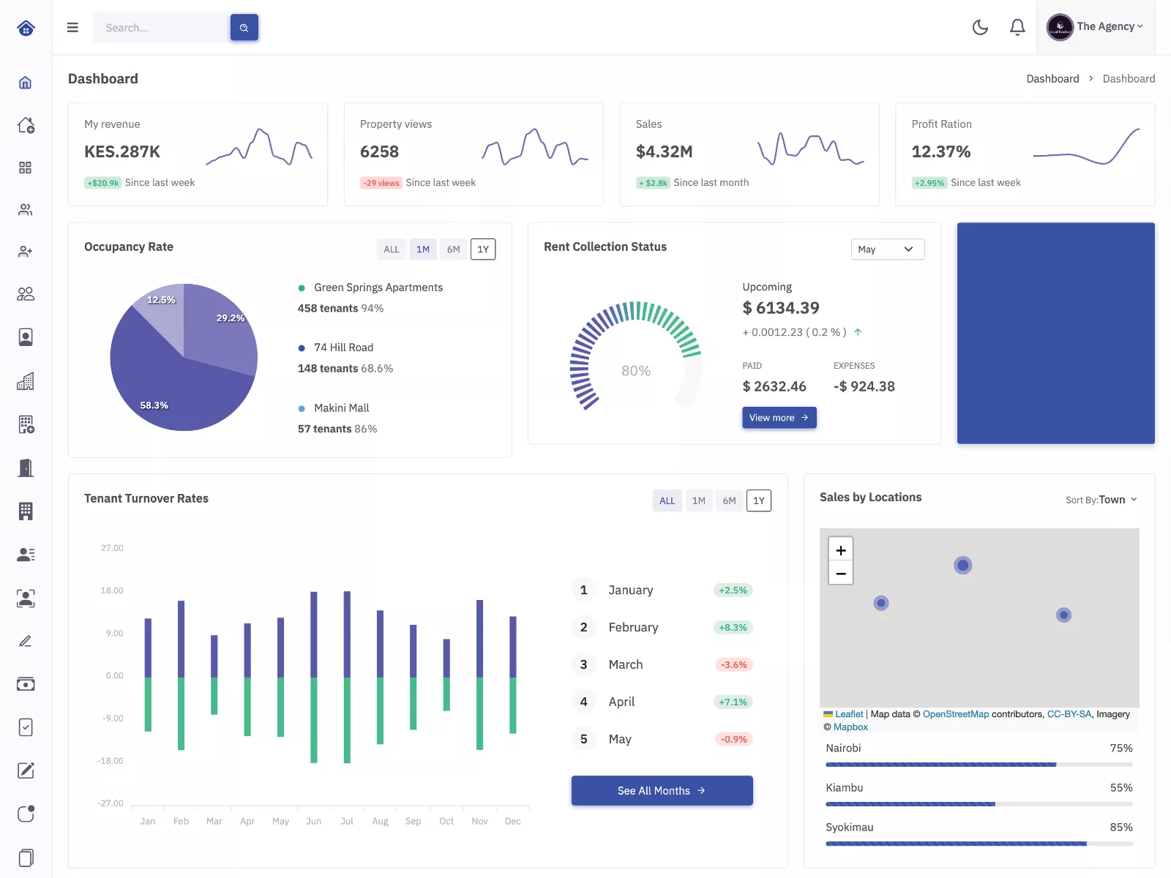1171x878 pixels.
Task: Open the framed-person scan sidebar icon
Action: tap(26, 599)
